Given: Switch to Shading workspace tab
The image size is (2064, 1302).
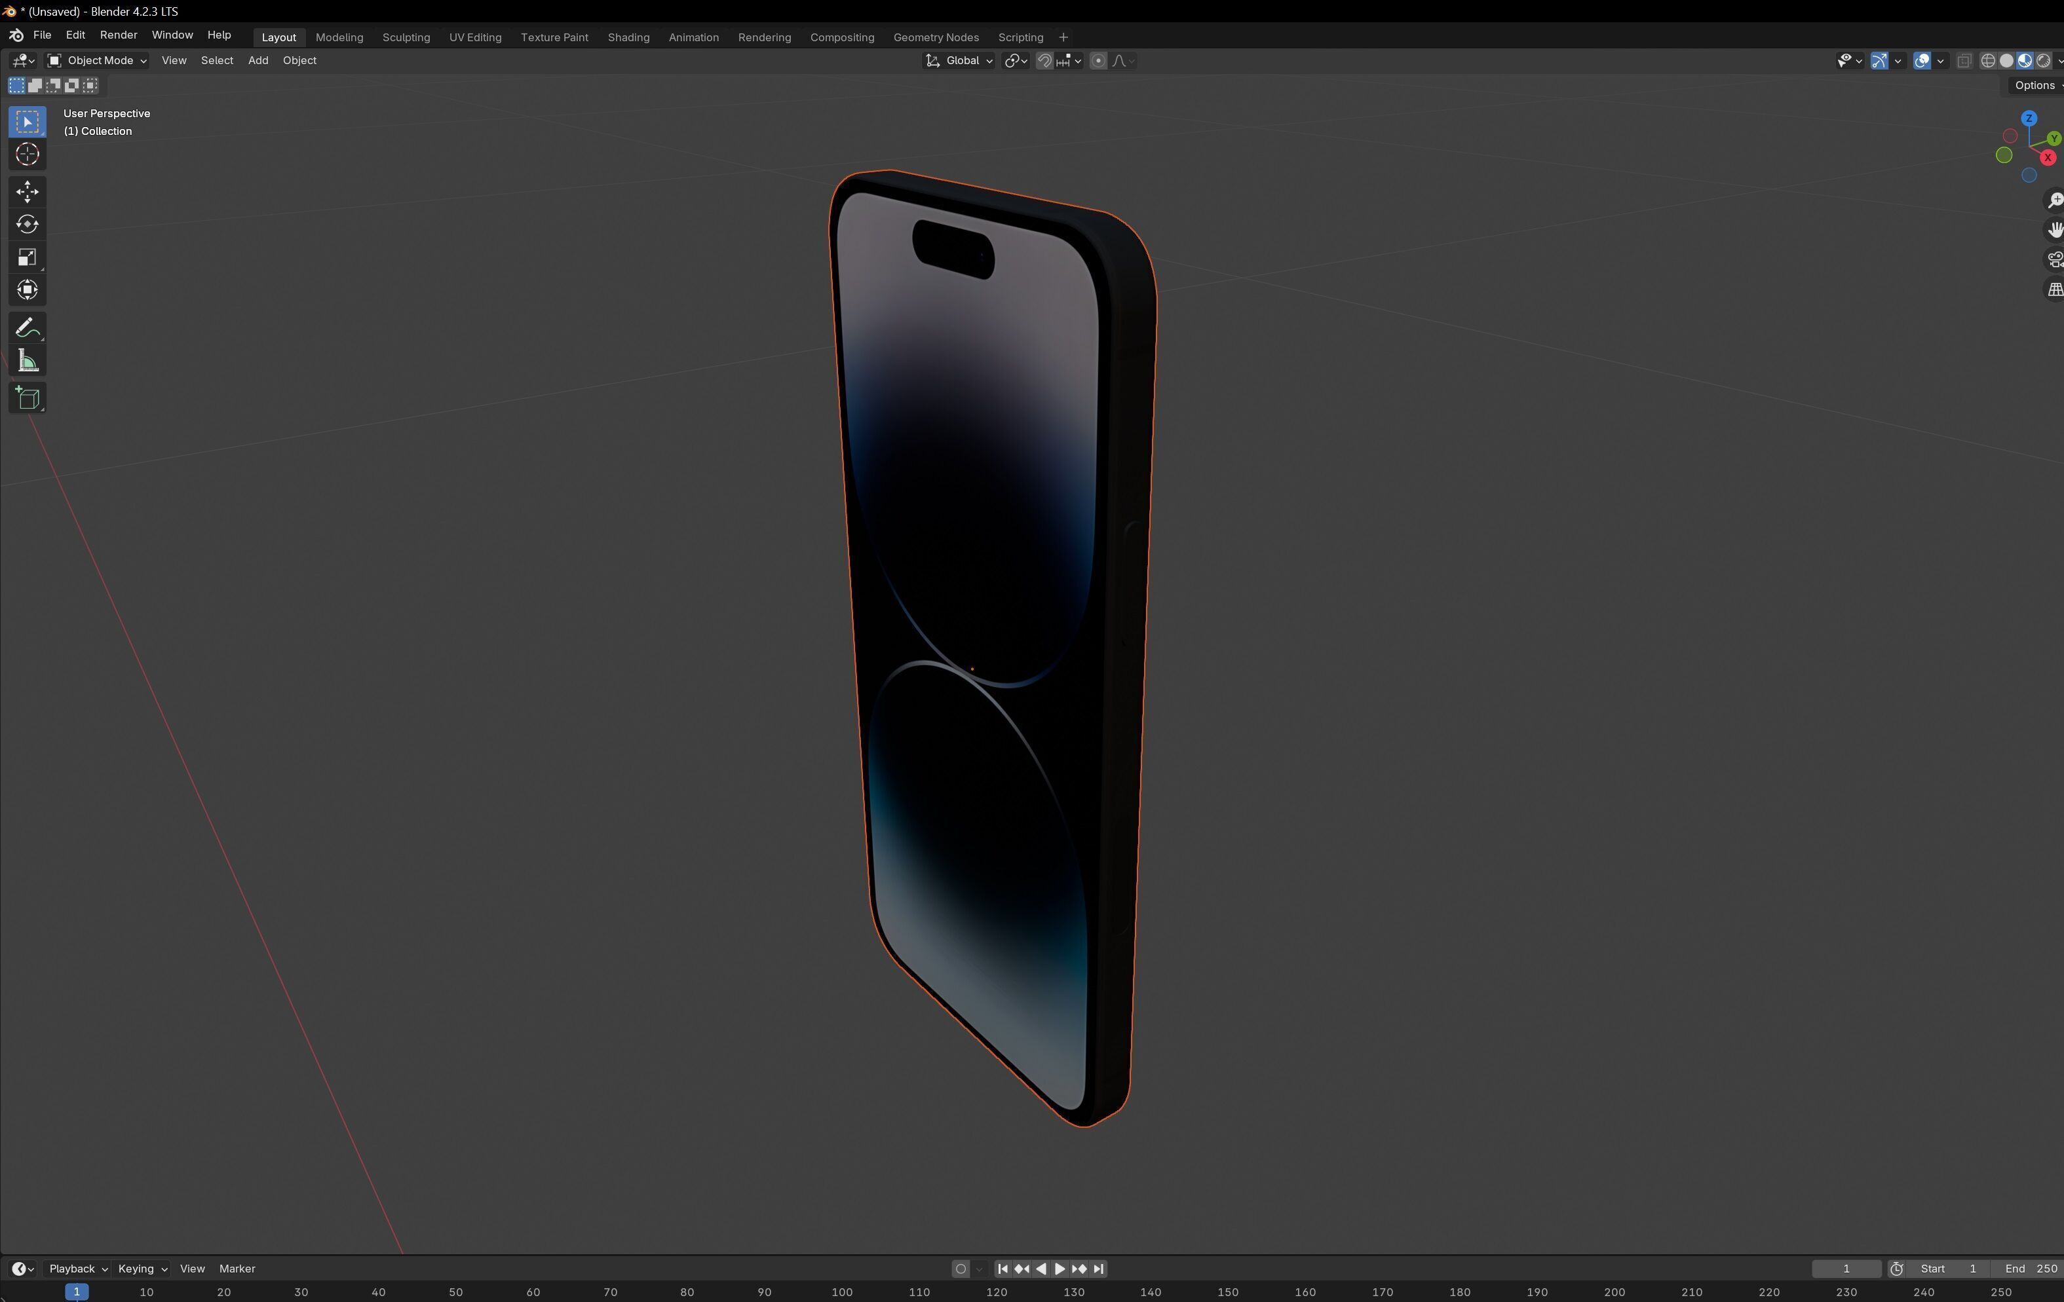Looking at the screenshot, I should click(628, 37).
